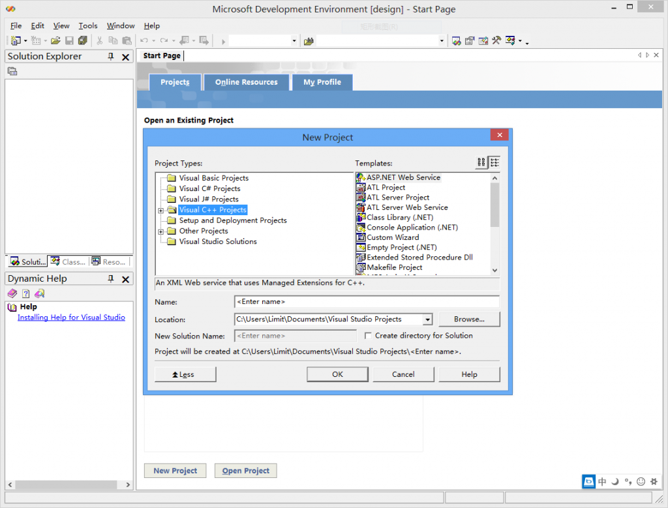Open the Tools menu

(x=87, y=25)
